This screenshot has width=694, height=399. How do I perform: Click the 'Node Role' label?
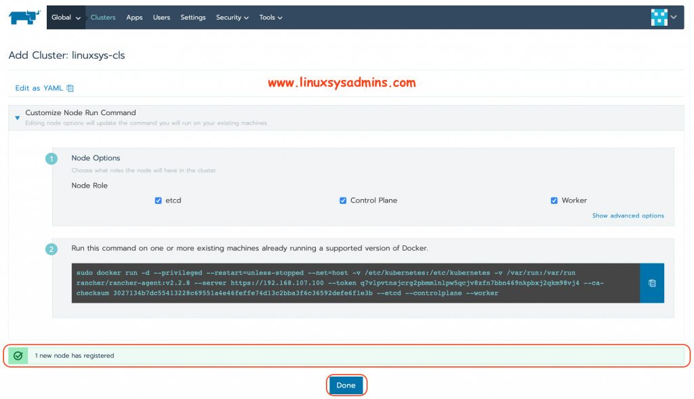click(x=89, y=186)
